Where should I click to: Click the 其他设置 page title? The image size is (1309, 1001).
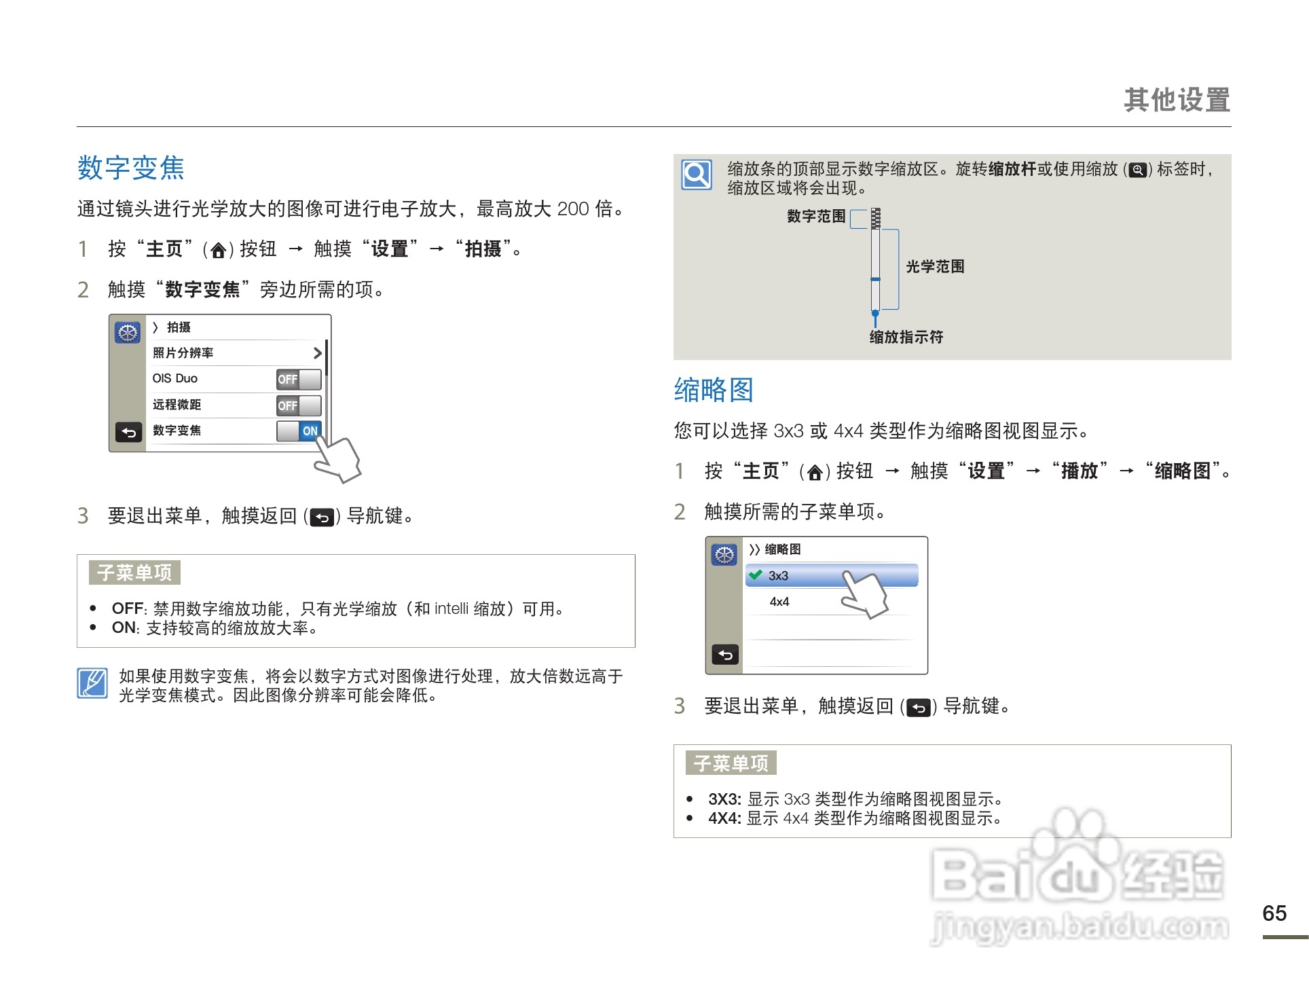point(1177,100)
